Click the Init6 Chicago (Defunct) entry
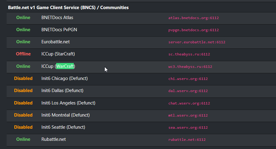The image size is (276, 149). point(64,78)
